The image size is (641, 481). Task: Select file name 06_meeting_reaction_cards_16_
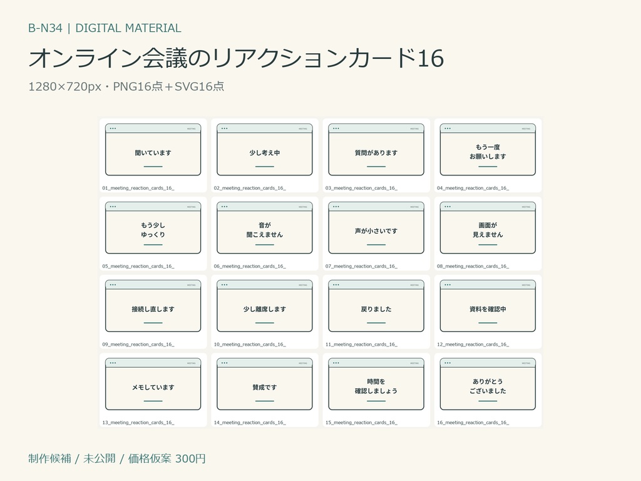tap(250, 266)
